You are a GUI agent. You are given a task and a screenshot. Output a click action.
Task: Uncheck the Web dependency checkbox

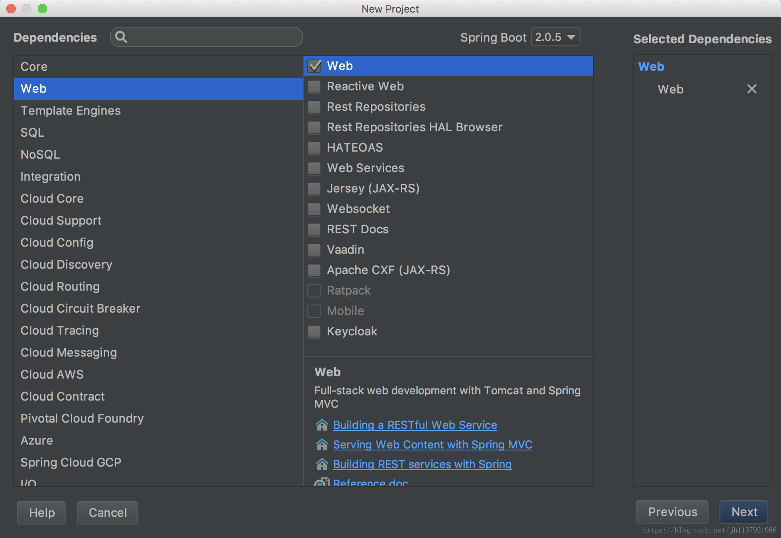(x=314, y=66)
